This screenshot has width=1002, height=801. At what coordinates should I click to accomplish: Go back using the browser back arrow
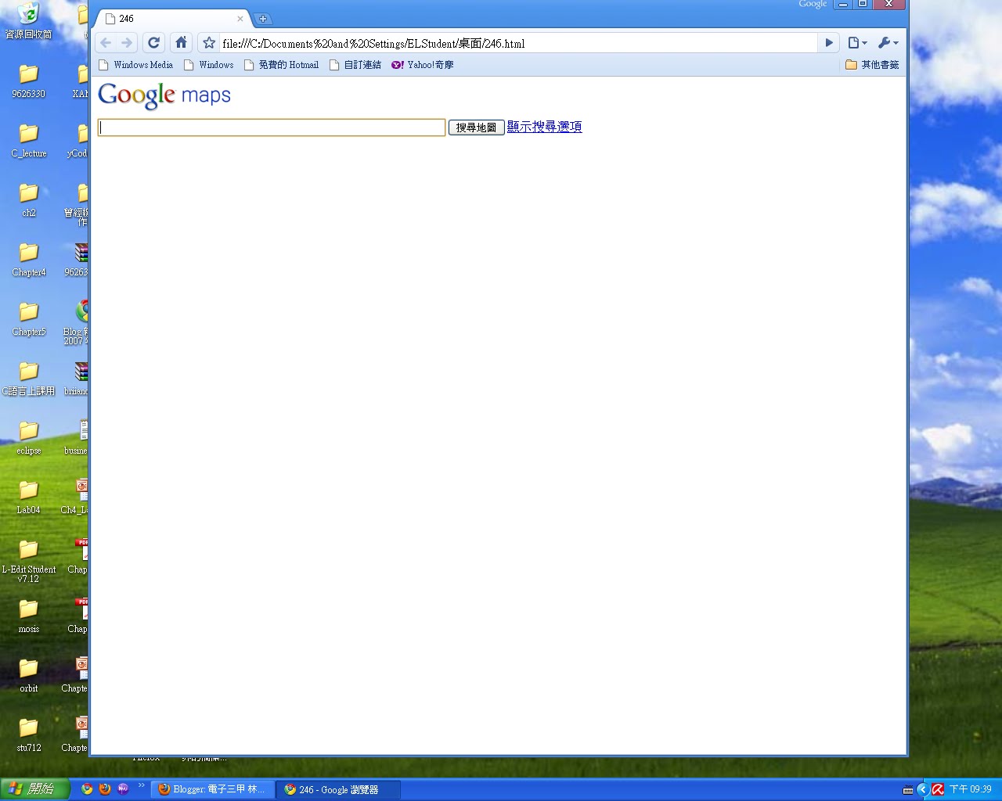point(106,43)
